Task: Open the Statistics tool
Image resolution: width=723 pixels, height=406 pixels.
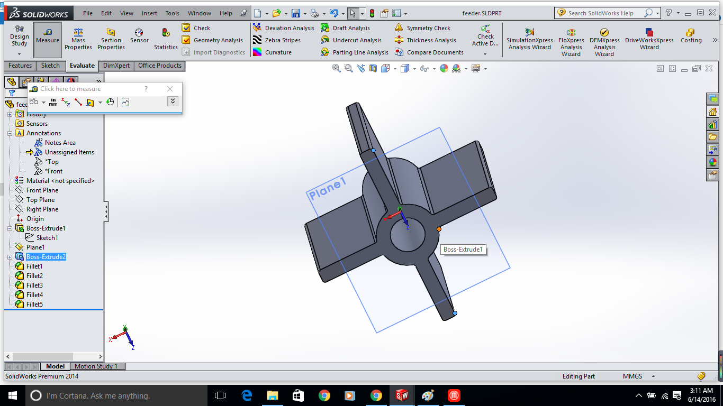Action: click(166, 40)
